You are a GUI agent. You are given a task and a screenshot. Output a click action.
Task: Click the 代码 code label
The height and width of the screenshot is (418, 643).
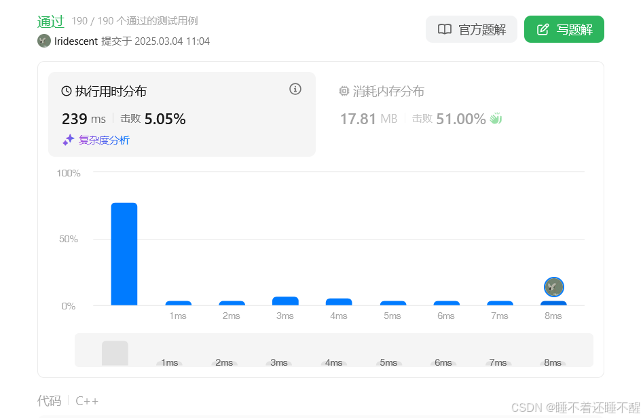49,401
